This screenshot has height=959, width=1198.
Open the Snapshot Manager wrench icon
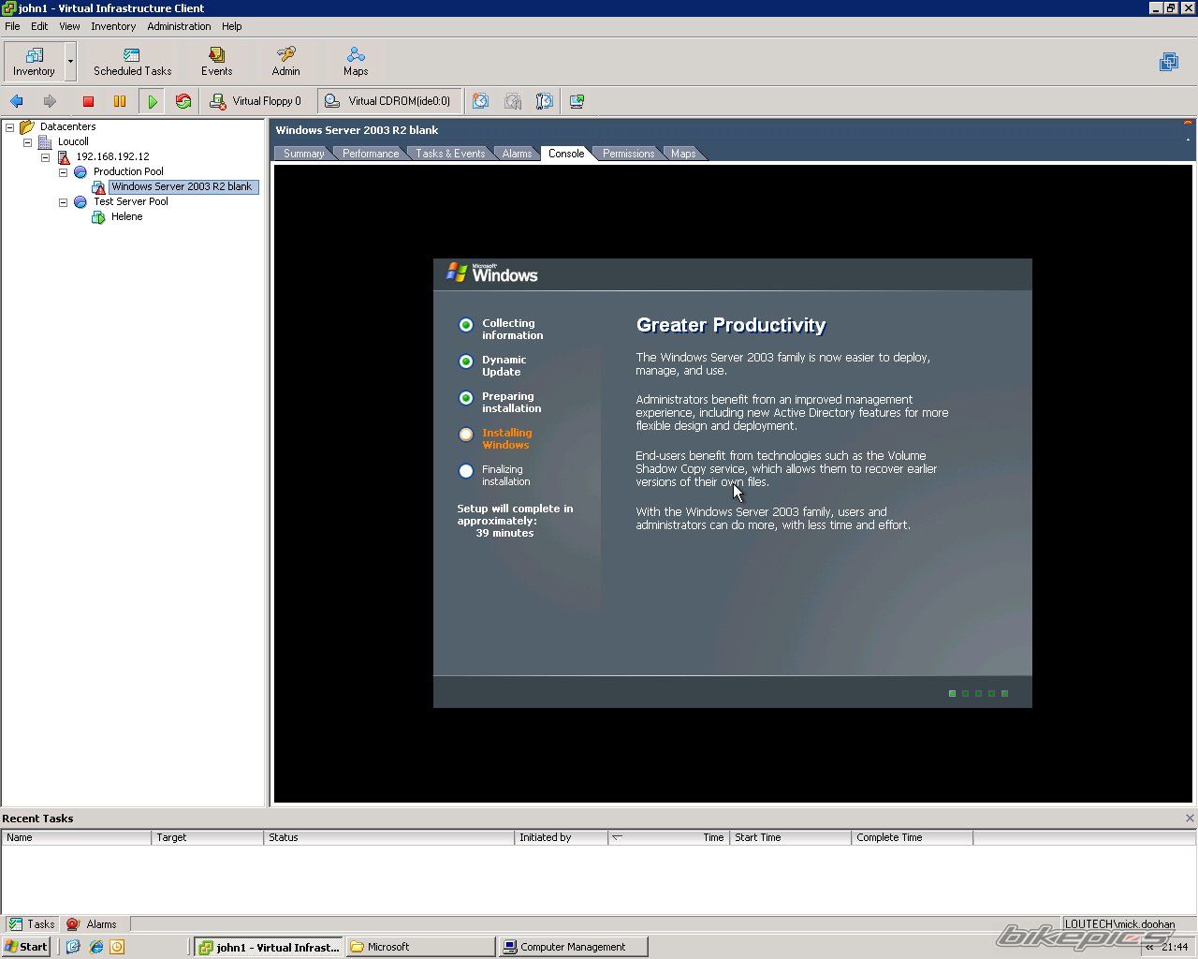[x=544, y=101]
